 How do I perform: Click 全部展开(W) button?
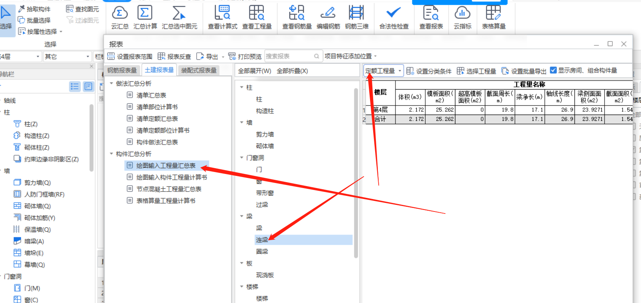coord(255,71)
